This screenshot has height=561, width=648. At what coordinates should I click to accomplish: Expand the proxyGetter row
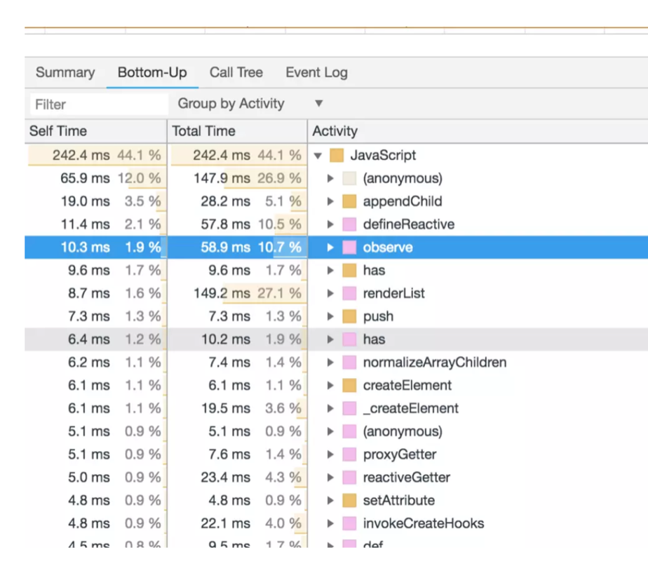(x=330, y=454)
